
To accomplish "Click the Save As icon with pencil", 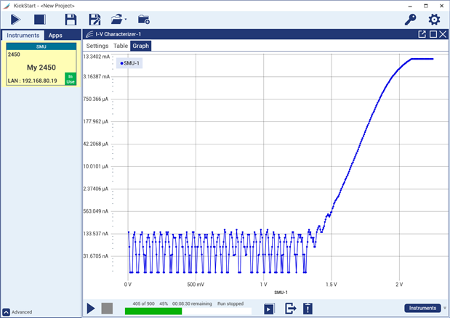I will click(x=95, y=20).
